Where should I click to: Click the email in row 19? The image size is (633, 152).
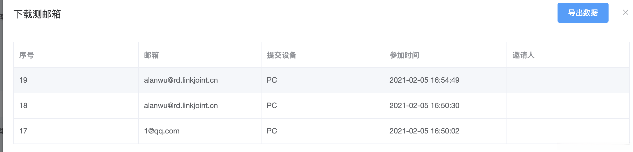pos(181,80)
